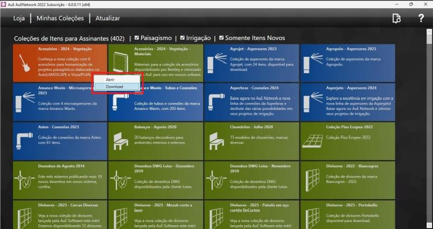The image size is (433, 229).
Task: Go to Minhas Coleções
Action: click(x=61, y=18)
